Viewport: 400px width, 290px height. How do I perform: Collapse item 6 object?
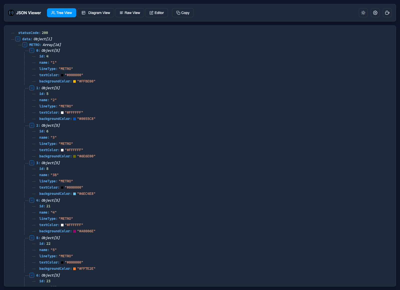point(32,275)
